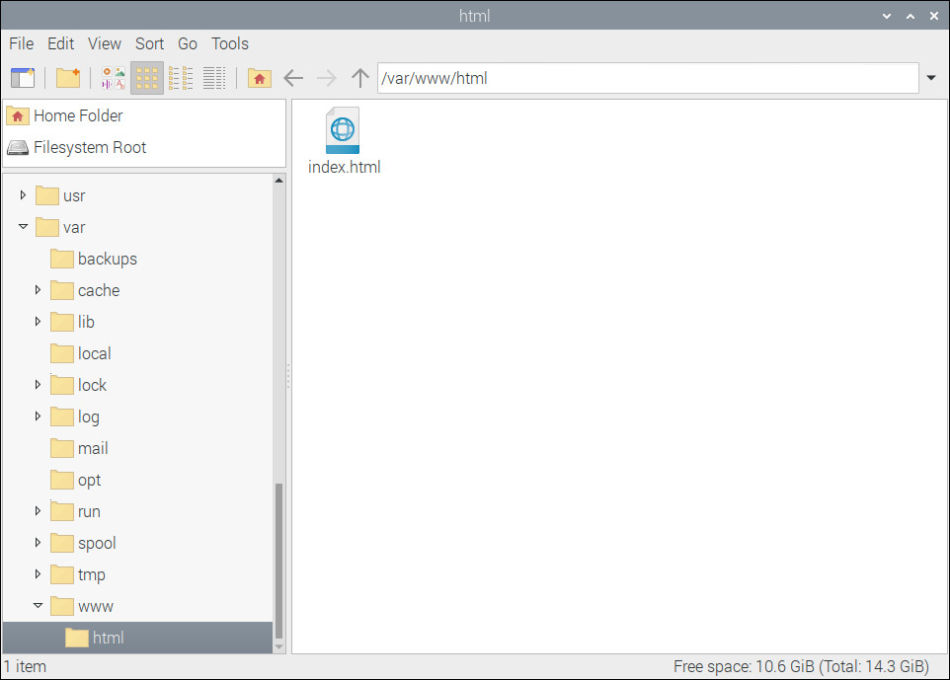
Task: Expand the log folder
Action: point(38,416)
